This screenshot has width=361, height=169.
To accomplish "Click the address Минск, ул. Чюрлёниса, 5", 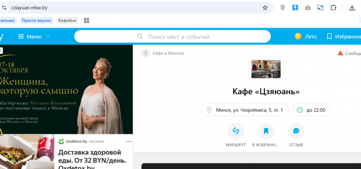I will pyautogui.click(x=245, y=110).
